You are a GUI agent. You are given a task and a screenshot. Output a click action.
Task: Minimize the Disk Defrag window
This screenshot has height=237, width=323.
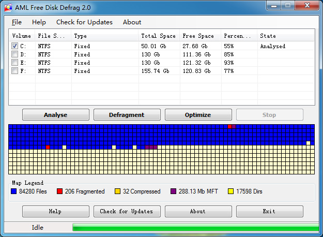[x=274, y=6]
